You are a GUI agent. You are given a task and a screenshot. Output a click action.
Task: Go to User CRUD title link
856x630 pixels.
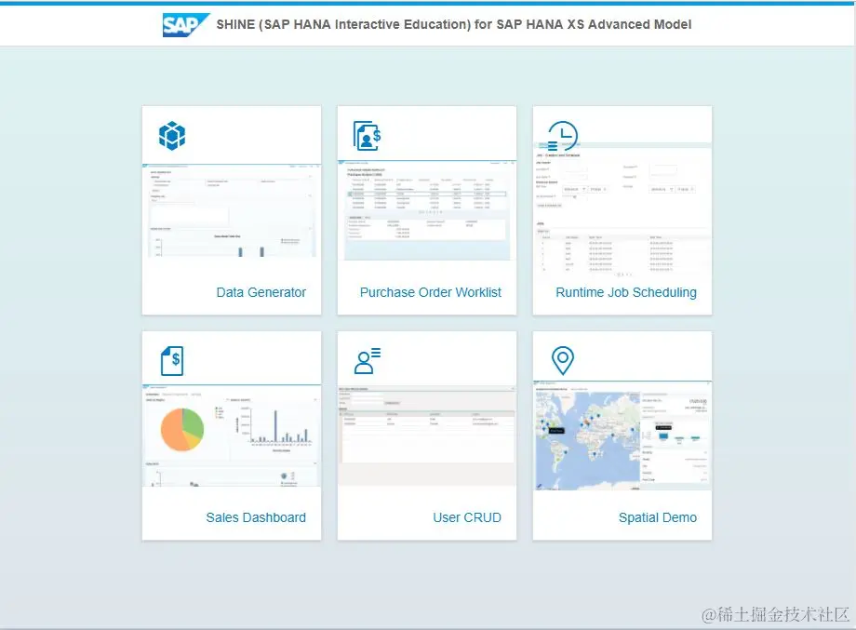point(467,517)
